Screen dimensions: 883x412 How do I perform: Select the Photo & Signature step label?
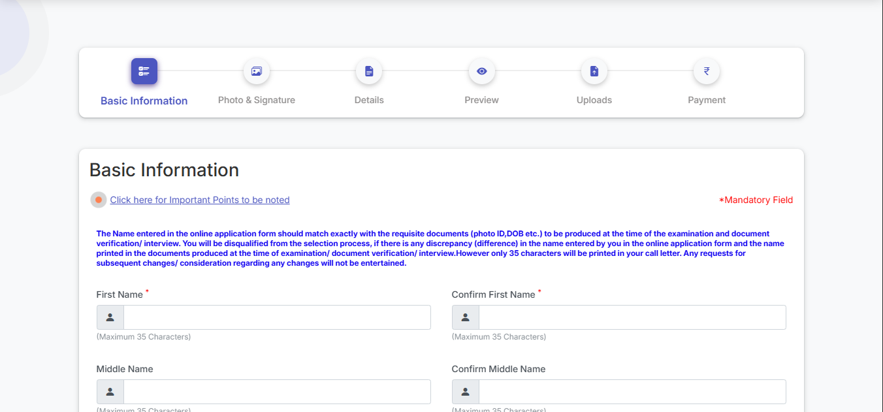point(256,100)
